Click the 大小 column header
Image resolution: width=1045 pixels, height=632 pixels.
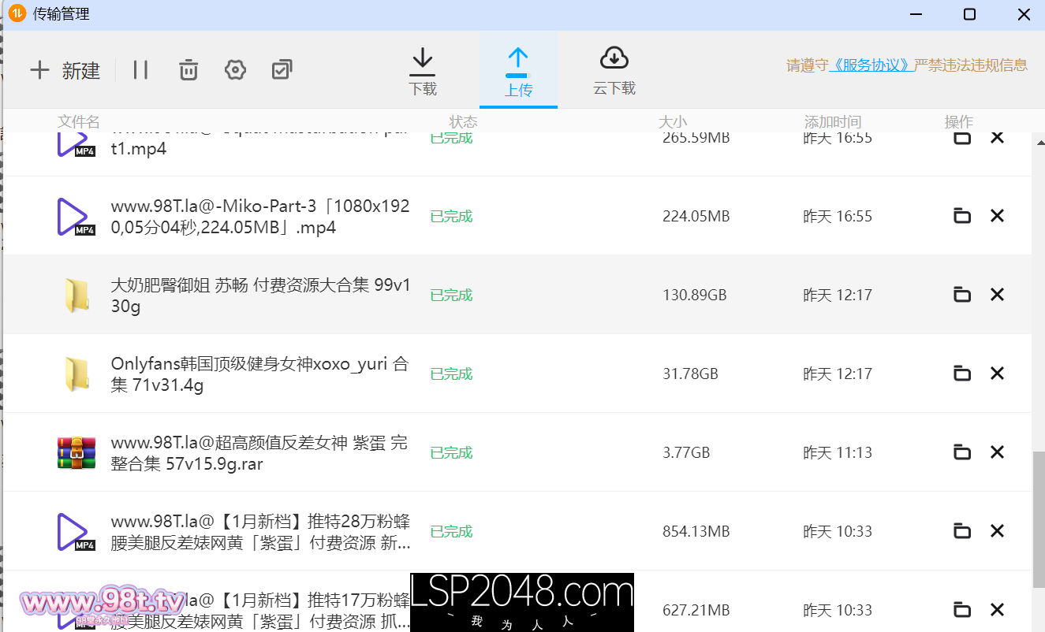pos(673,122)
